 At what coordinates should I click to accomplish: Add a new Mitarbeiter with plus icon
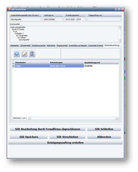pos(17,54)
